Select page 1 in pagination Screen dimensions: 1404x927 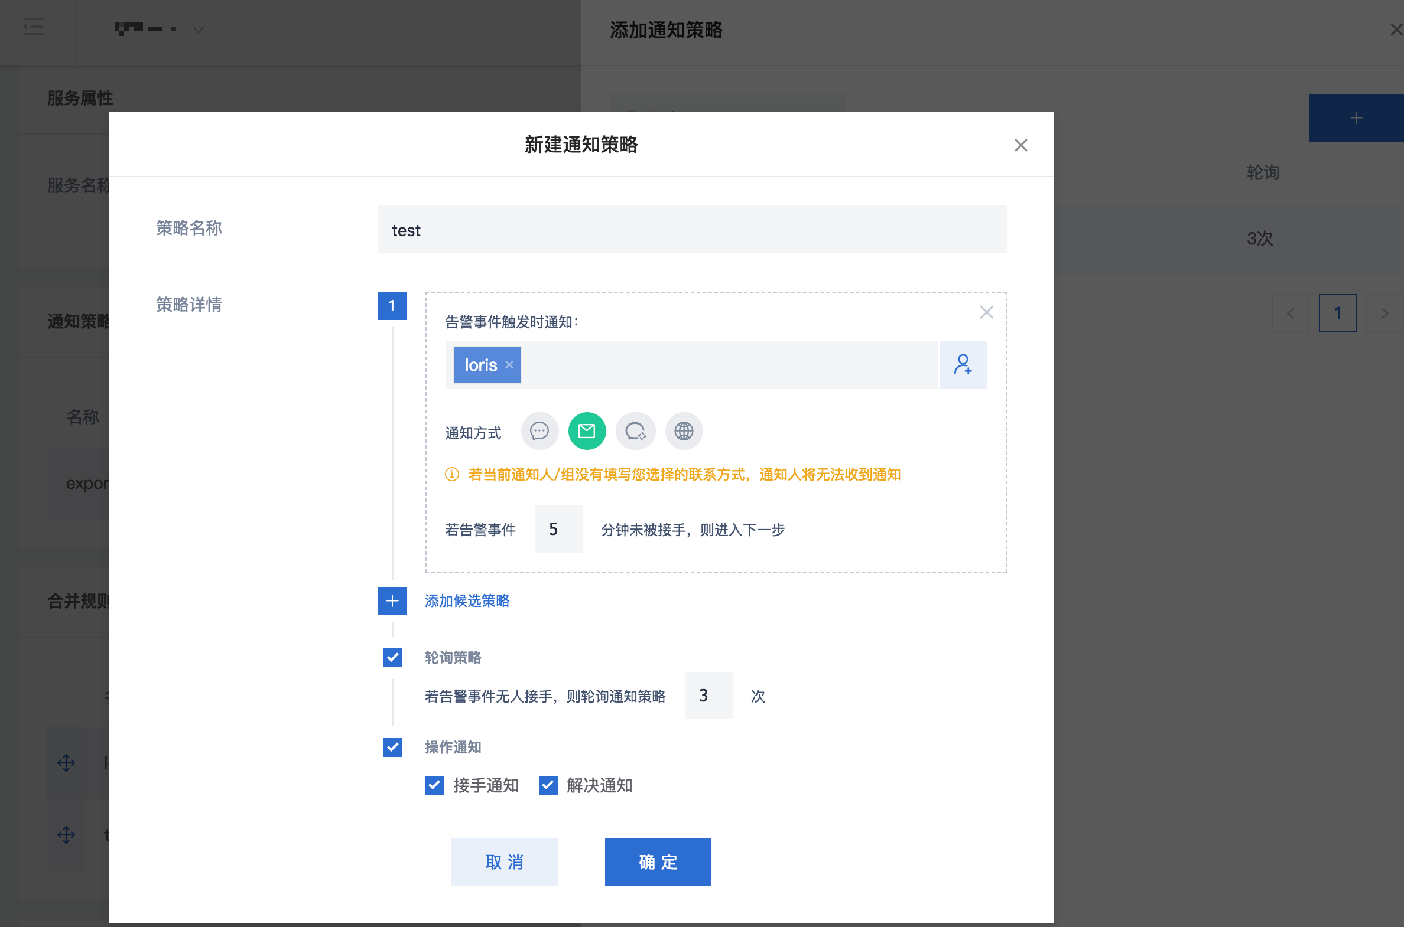point(1337,313)
